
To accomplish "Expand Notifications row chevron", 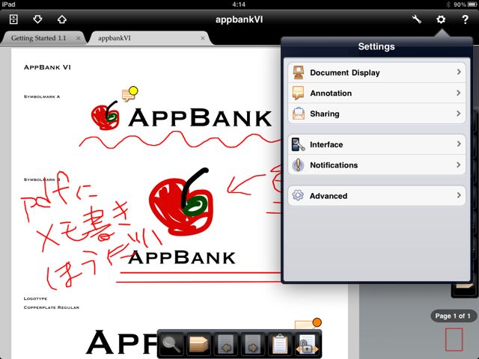I will coord(459,165).
